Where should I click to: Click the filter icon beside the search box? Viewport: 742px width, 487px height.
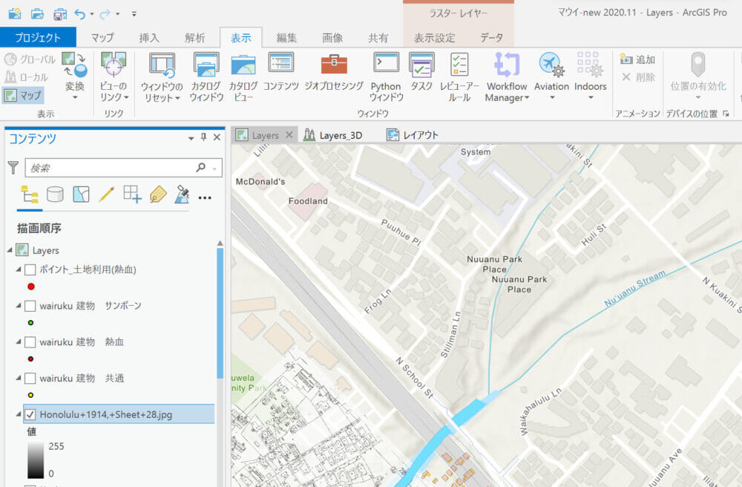[x=13, y=168]
